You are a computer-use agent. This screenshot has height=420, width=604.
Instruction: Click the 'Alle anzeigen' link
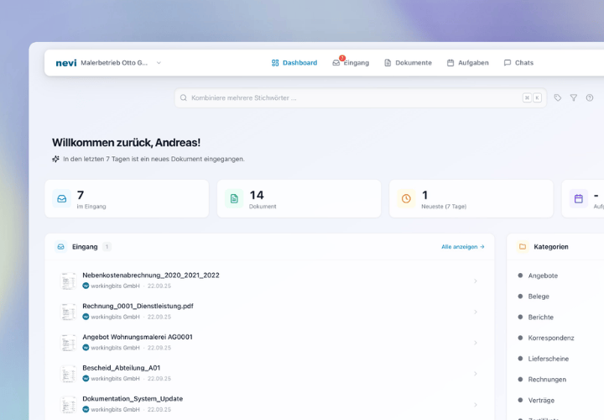tap(463, 247)
